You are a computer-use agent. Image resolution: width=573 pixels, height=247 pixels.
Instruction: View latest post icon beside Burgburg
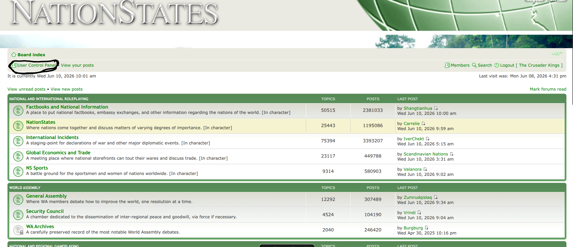tap(427, 228)
